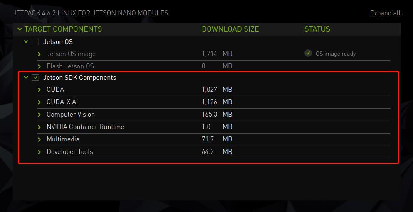Click the CUDA label
Viewport: 413px width, 212px height.
(x=55, y=90)
